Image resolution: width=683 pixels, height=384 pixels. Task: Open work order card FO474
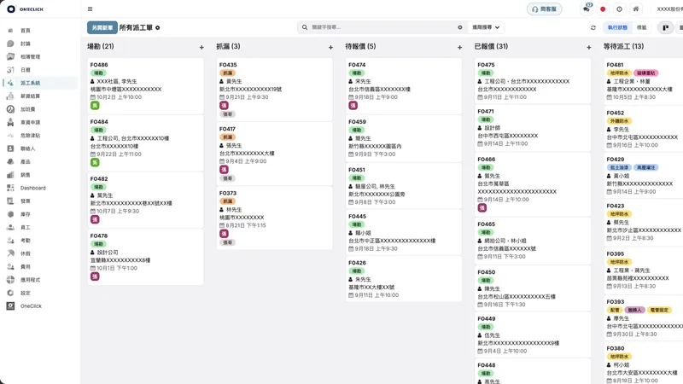tap(403, 86)
